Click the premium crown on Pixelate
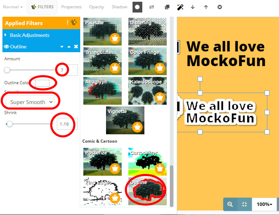Image resolution: width=279 pixels, height=215 pixels. [x=115, y=38]
